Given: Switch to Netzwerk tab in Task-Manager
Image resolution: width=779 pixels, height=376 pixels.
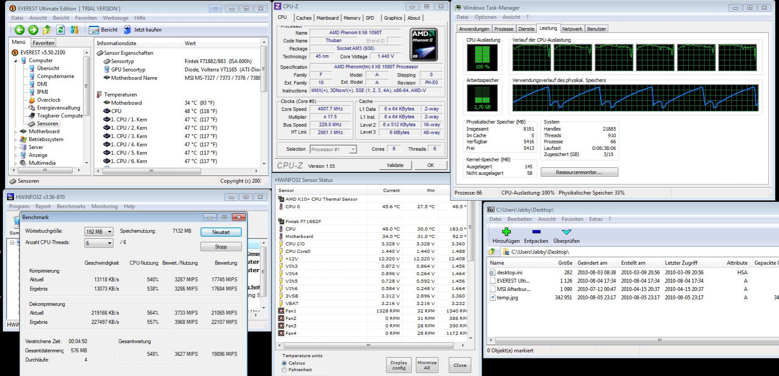Looking at the screenshot, I should coord(572,29).
